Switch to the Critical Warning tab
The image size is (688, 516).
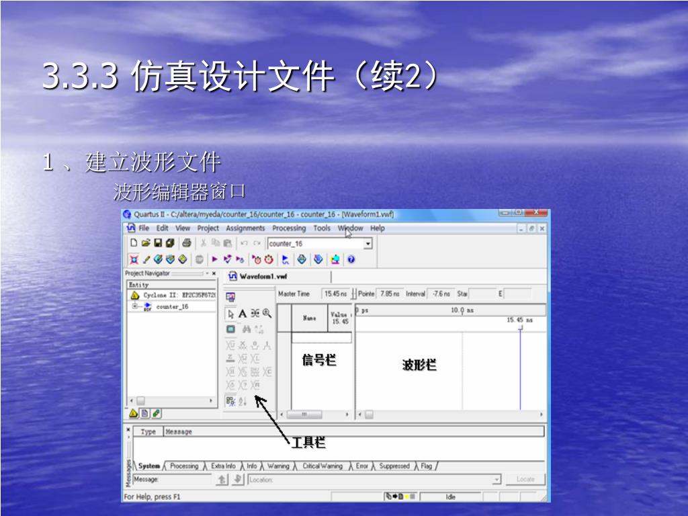tap(322, 466)
